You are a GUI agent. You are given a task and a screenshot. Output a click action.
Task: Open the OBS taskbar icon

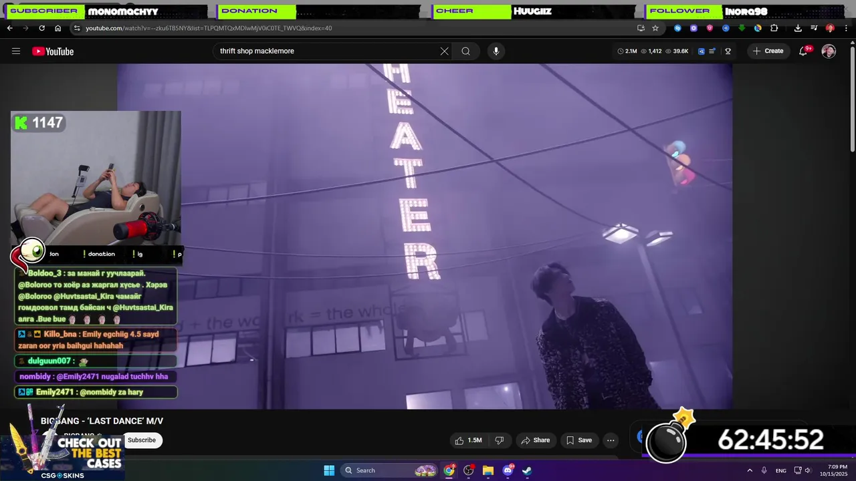point(469,470)
